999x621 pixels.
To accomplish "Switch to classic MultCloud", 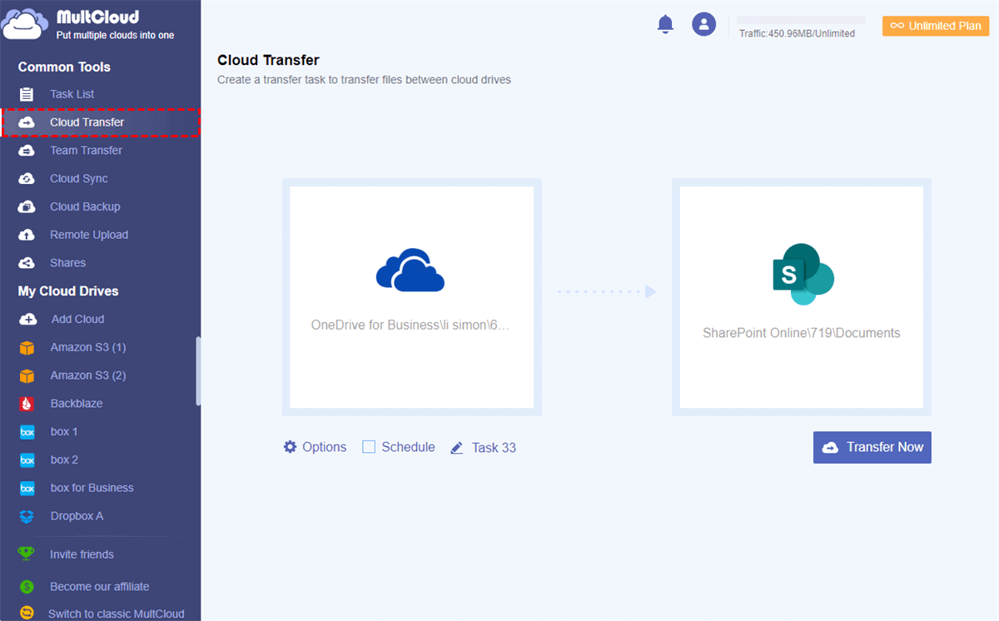I will tap(116, 614).
